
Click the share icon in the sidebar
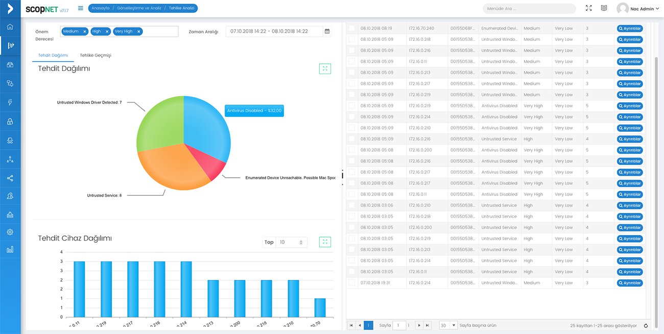(x=10, y=178)
